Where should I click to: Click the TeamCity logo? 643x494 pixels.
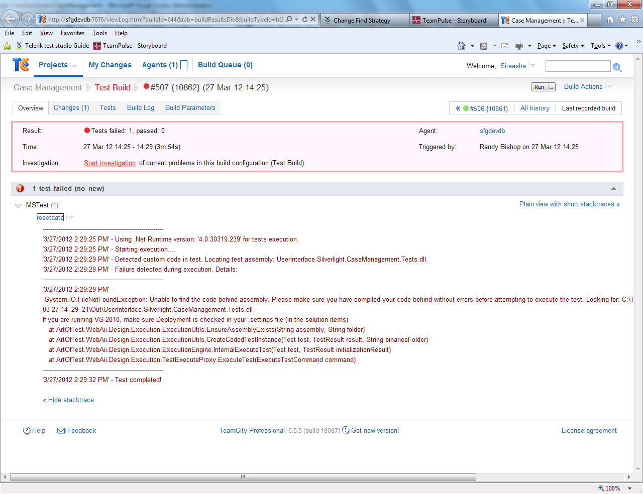pos(21,65)
